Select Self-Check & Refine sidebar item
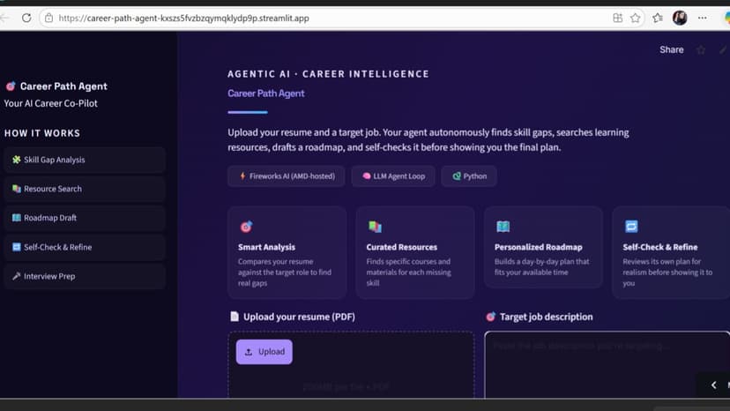730x411 pixels. pyautogui.click(x=85, y=247)
